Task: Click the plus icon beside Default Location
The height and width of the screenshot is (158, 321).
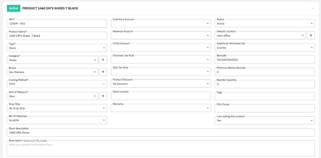Action: (x=311, y=35)
